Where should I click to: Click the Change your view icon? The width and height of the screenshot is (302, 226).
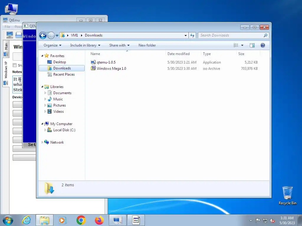[236, 45]
